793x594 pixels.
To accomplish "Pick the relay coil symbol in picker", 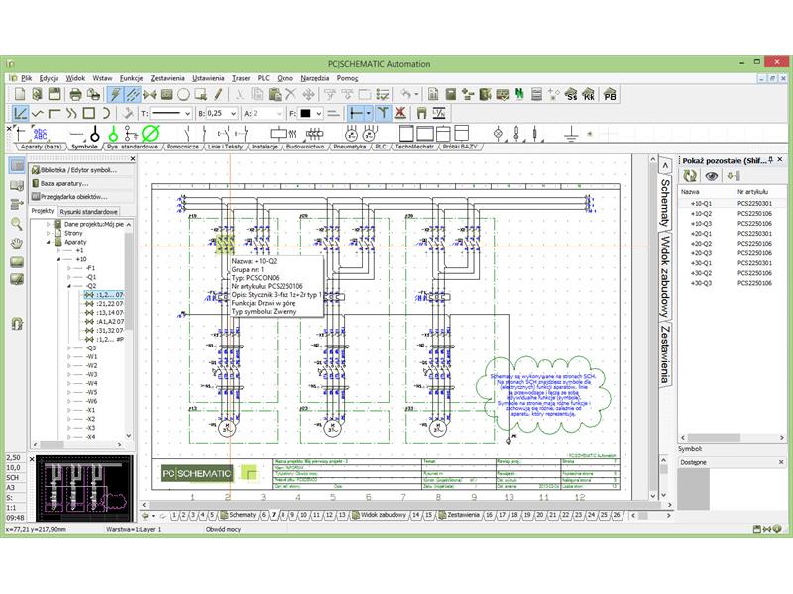I will (280, 134).
